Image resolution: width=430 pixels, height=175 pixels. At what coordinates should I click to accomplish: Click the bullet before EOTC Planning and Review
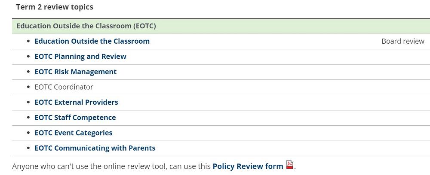click(28, 57)
